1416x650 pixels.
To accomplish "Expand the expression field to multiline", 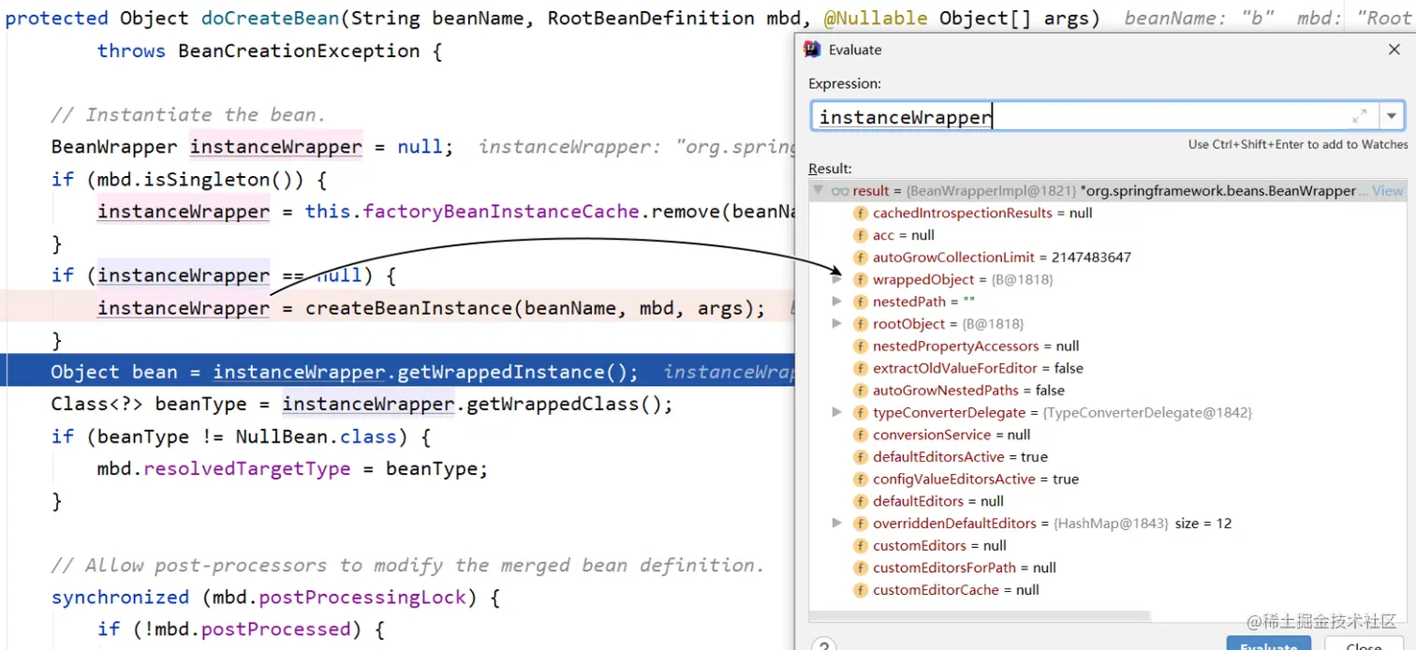I will click(1359, 116).
